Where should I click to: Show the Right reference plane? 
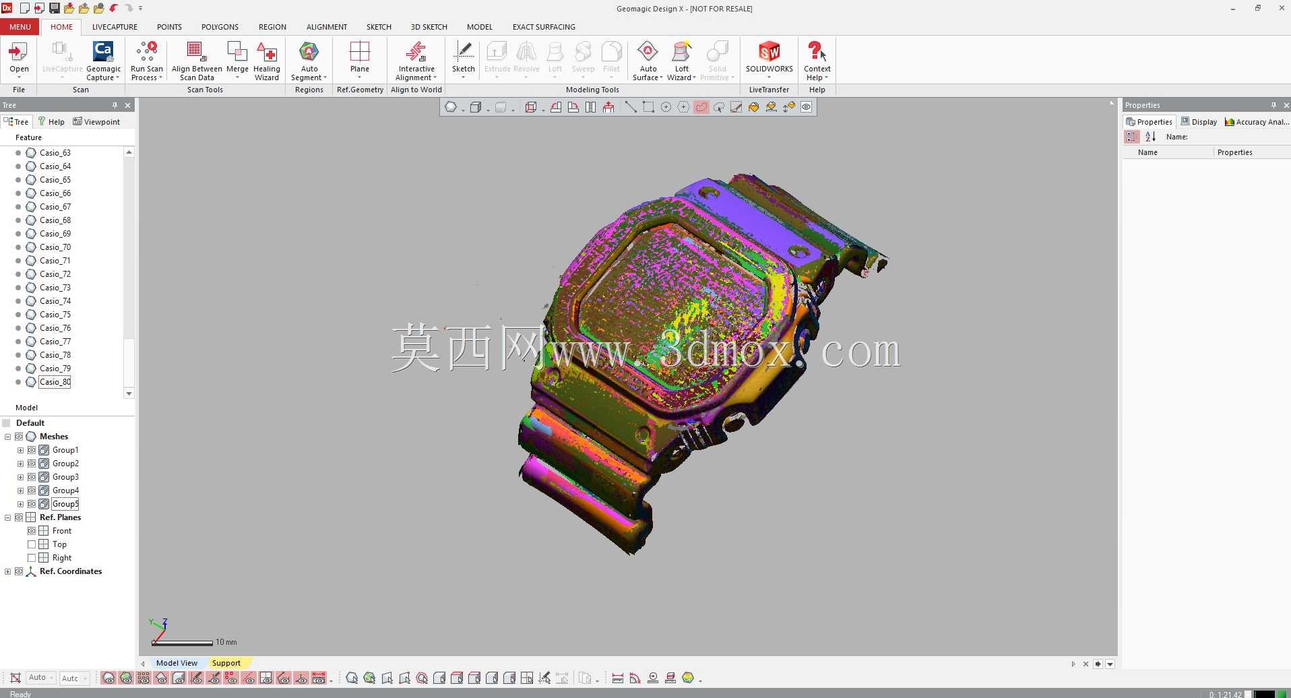coord(32,558)
